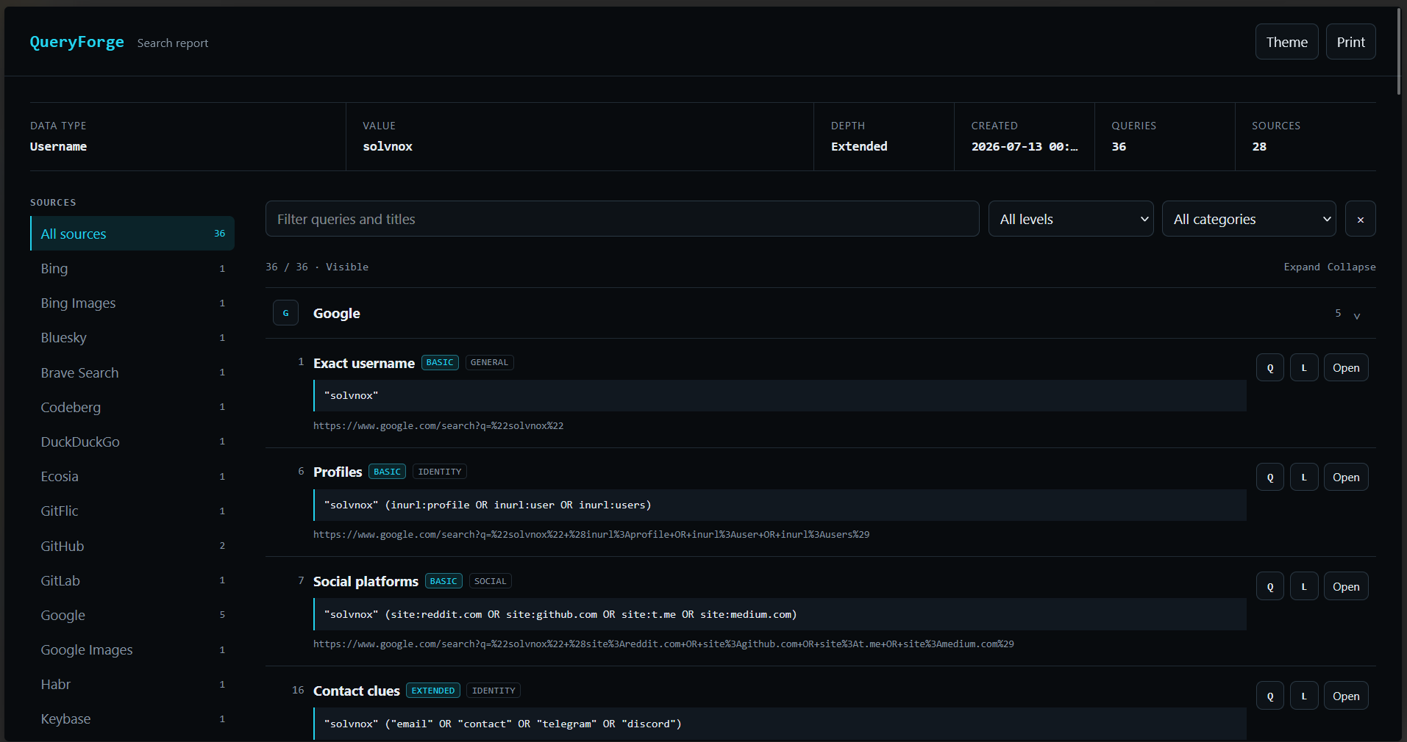Click the L button for Social platforms
This screenshot has width=1407, height=742.
point(1304,587)
